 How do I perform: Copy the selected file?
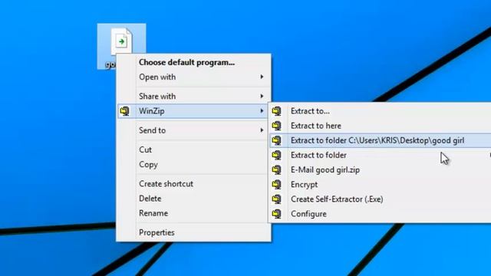(x=193, y=164)
